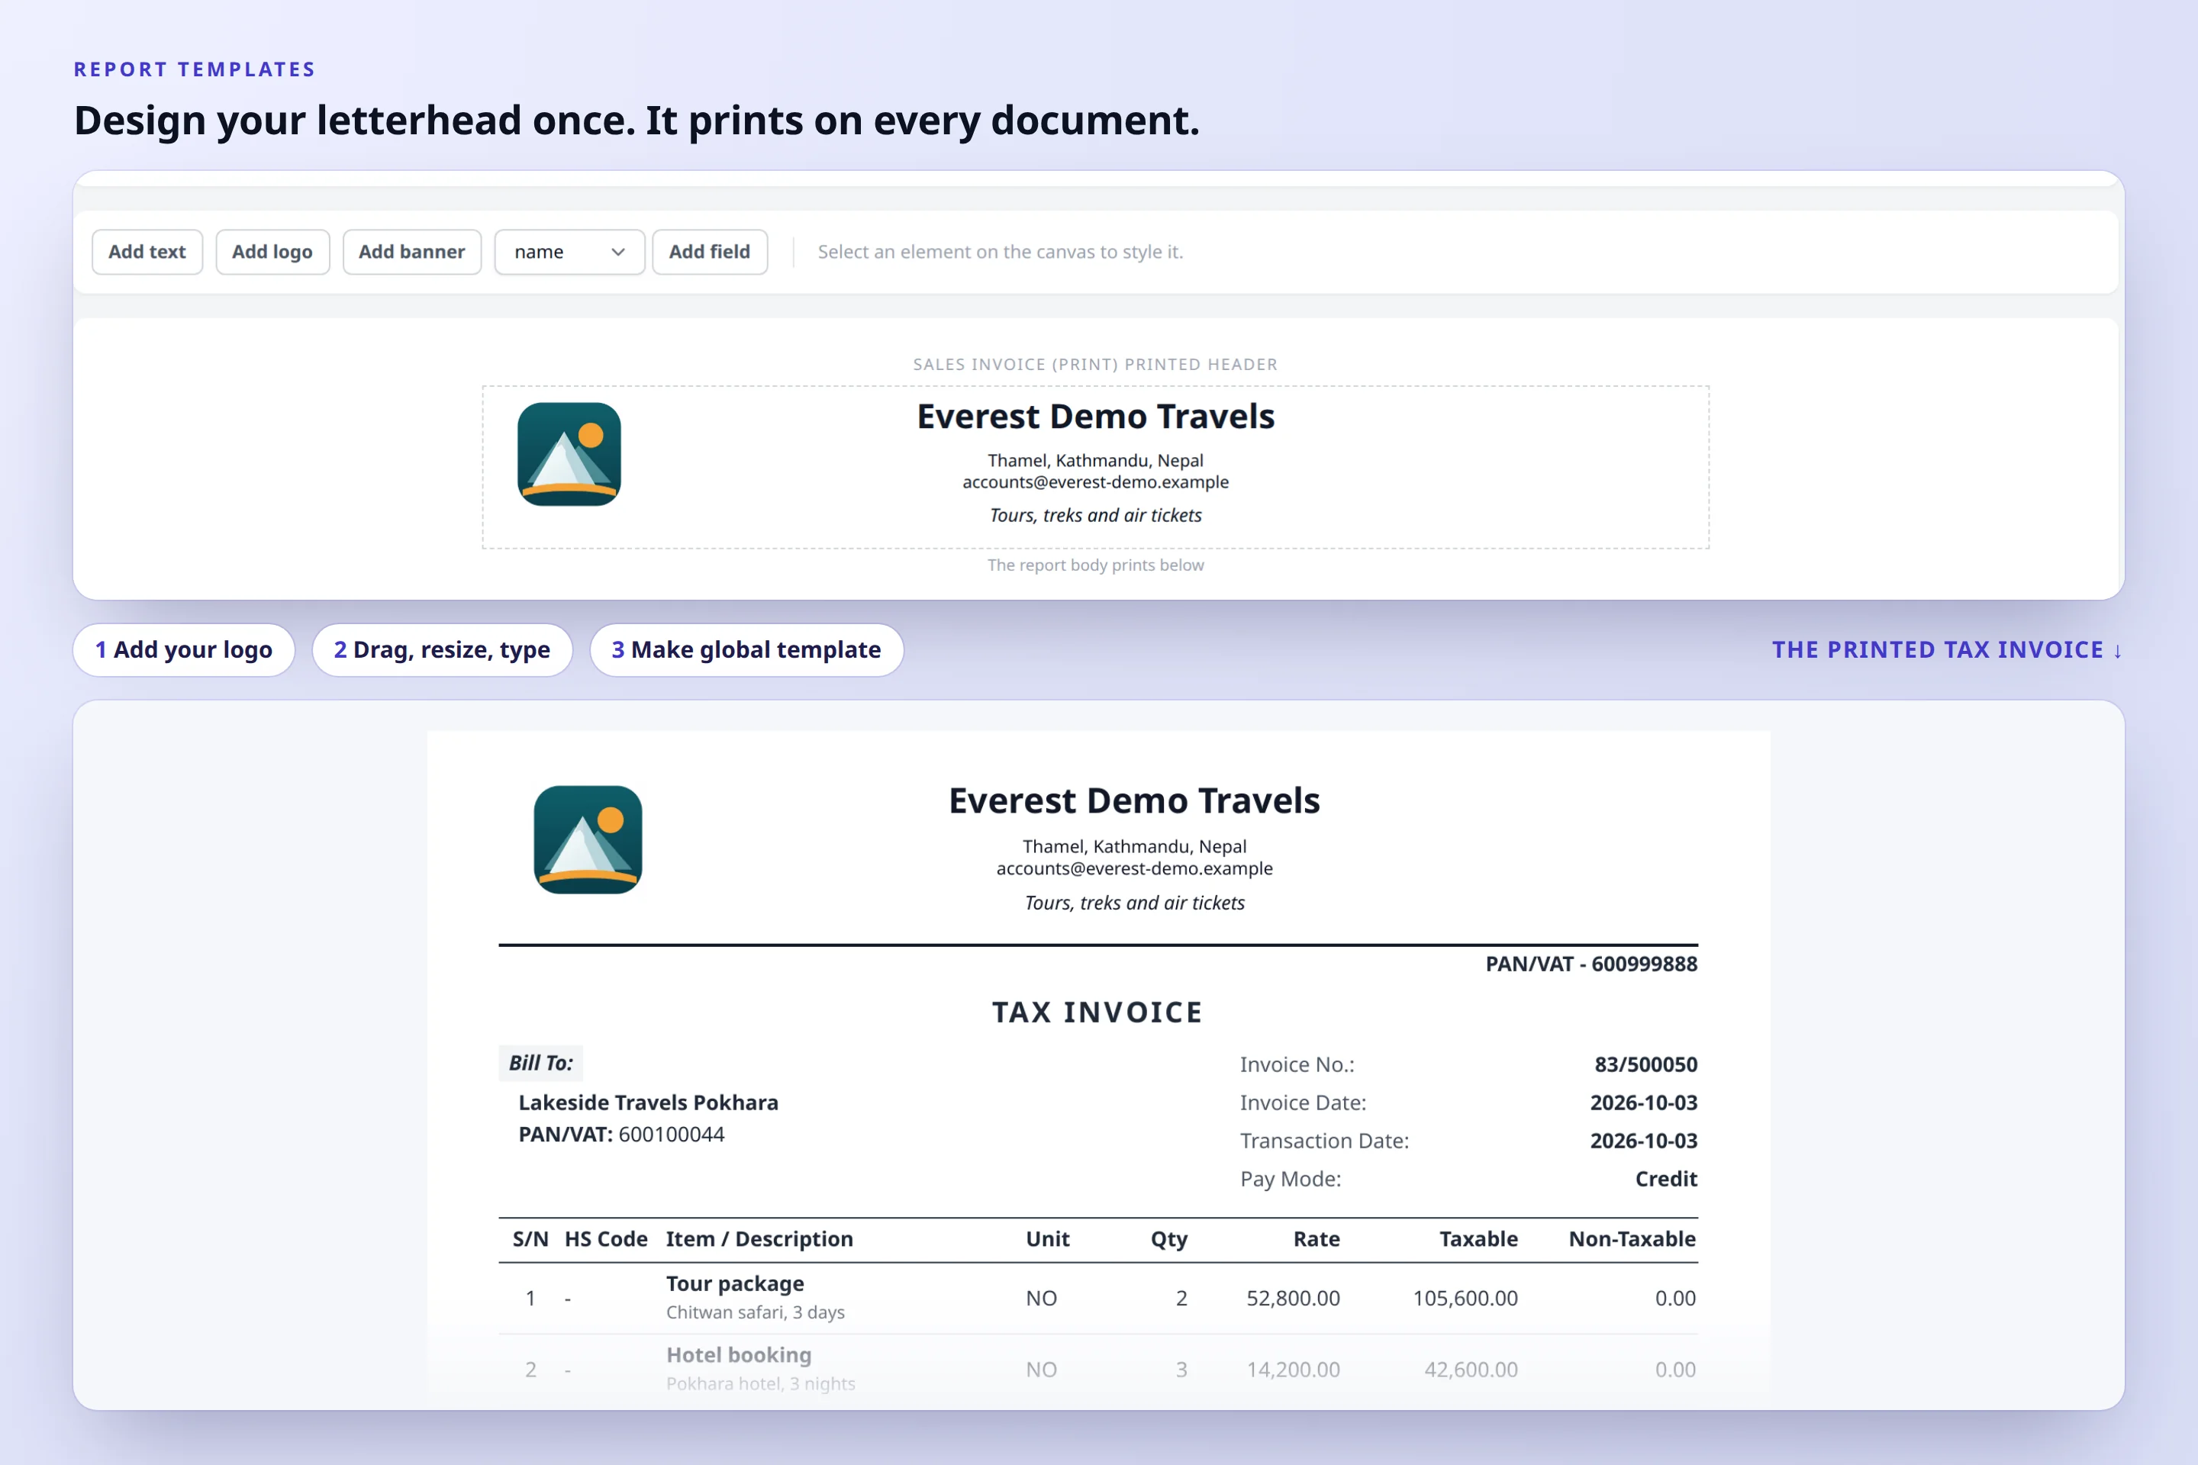Click the 42,600.00 taxable amount
This screenshot has width=2198, height=1465.
point(1471,1370)
